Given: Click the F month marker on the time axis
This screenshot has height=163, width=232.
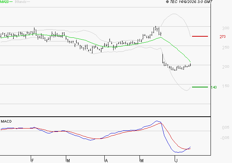Looking at the screenshot, I should point(33,160).
